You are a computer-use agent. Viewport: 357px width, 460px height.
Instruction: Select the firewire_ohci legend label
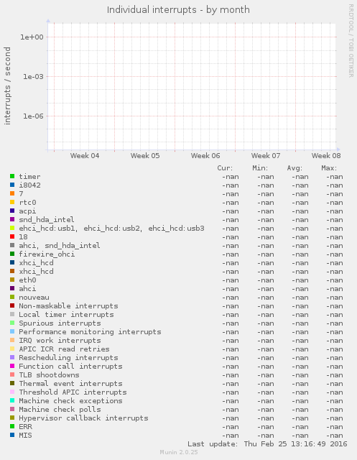point(47,254)
